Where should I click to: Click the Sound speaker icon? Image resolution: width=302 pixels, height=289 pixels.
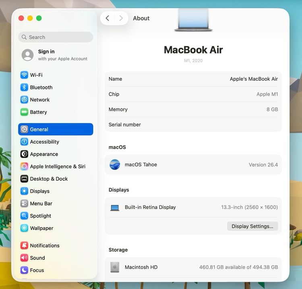[x=24, y=258]
